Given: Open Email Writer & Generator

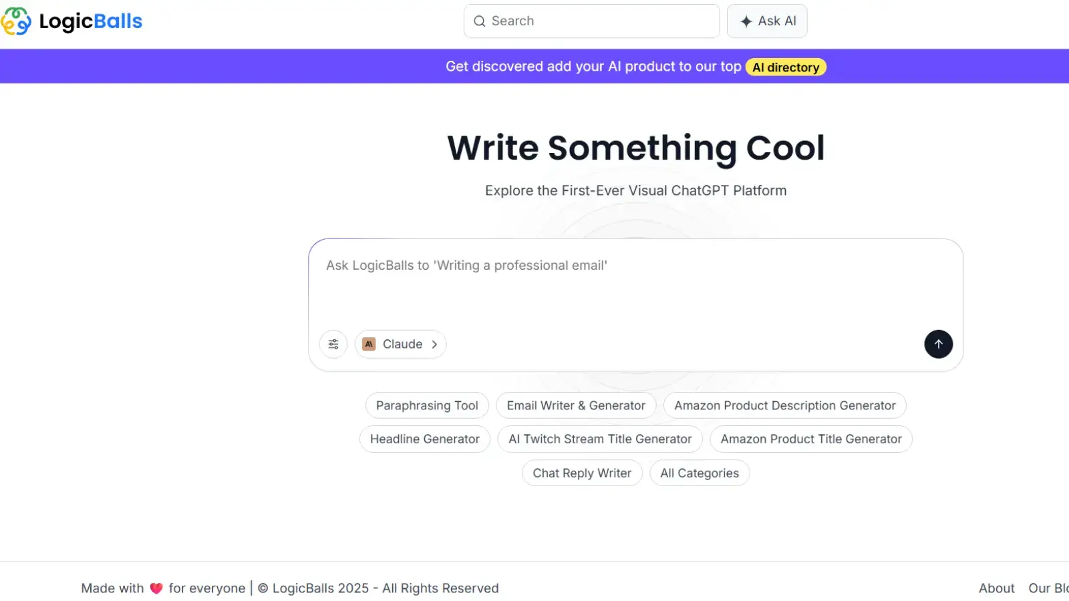Looking at the screenshot, I should point(576,405).
